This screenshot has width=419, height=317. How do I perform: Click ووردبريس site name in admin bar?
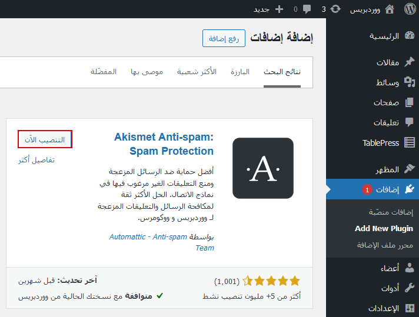(365, 10)
